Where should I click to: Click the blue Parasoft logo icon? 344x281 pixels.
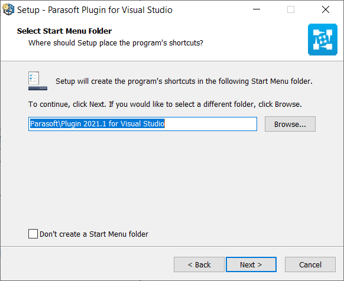point(323,40)
